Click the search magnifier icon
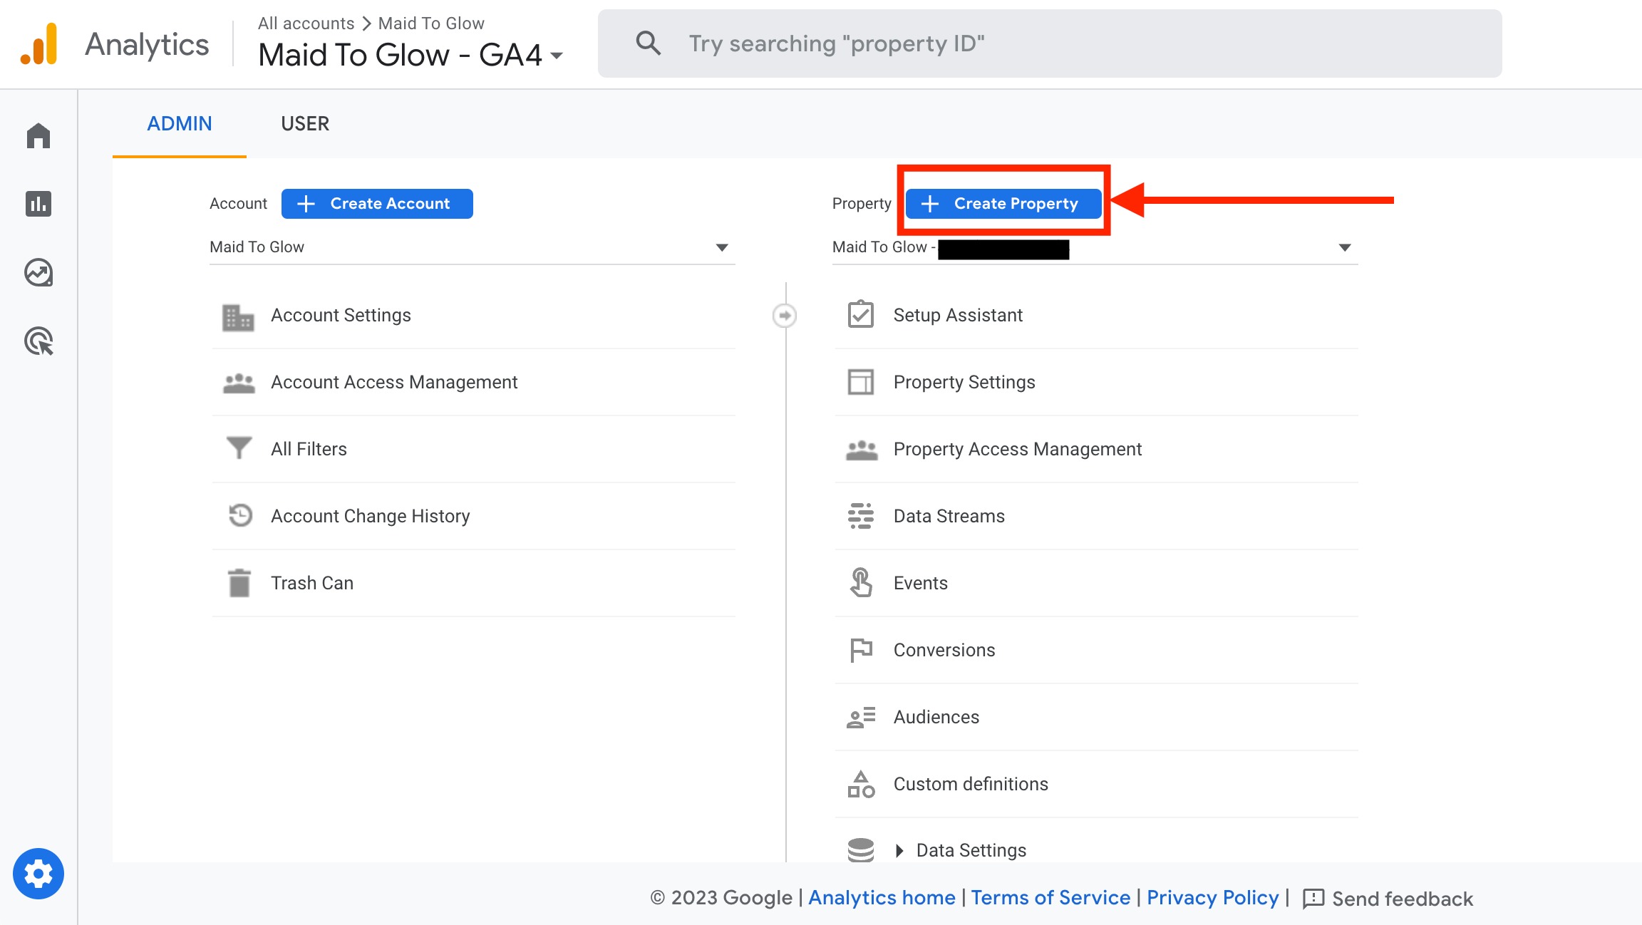1642x925 pixels. (x=648, y=43)
